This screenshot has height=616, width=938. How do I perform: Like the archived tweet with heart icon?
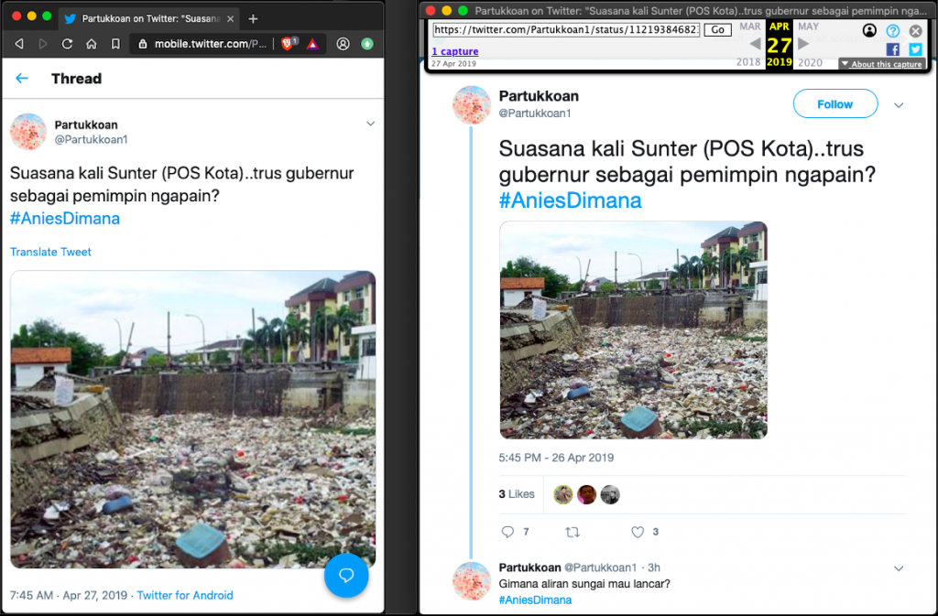(638, 532)
